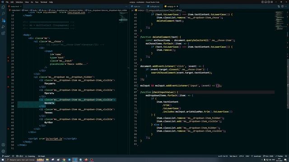This screenshot has width=289, height=162.
Task: Split the right editor group
Action: pos(282,6)
